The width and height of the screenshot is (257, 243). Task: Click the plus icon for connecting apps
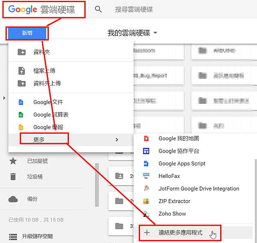click(x=147, y=233)
